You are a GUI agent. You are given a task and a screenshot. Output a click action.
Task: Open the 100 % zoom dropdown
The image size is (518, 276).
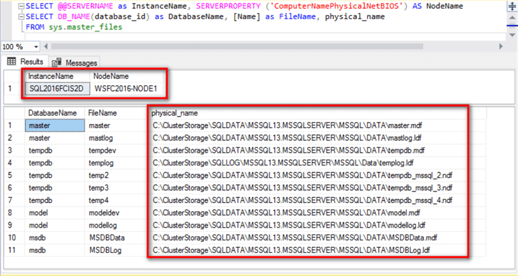[36, 47]
